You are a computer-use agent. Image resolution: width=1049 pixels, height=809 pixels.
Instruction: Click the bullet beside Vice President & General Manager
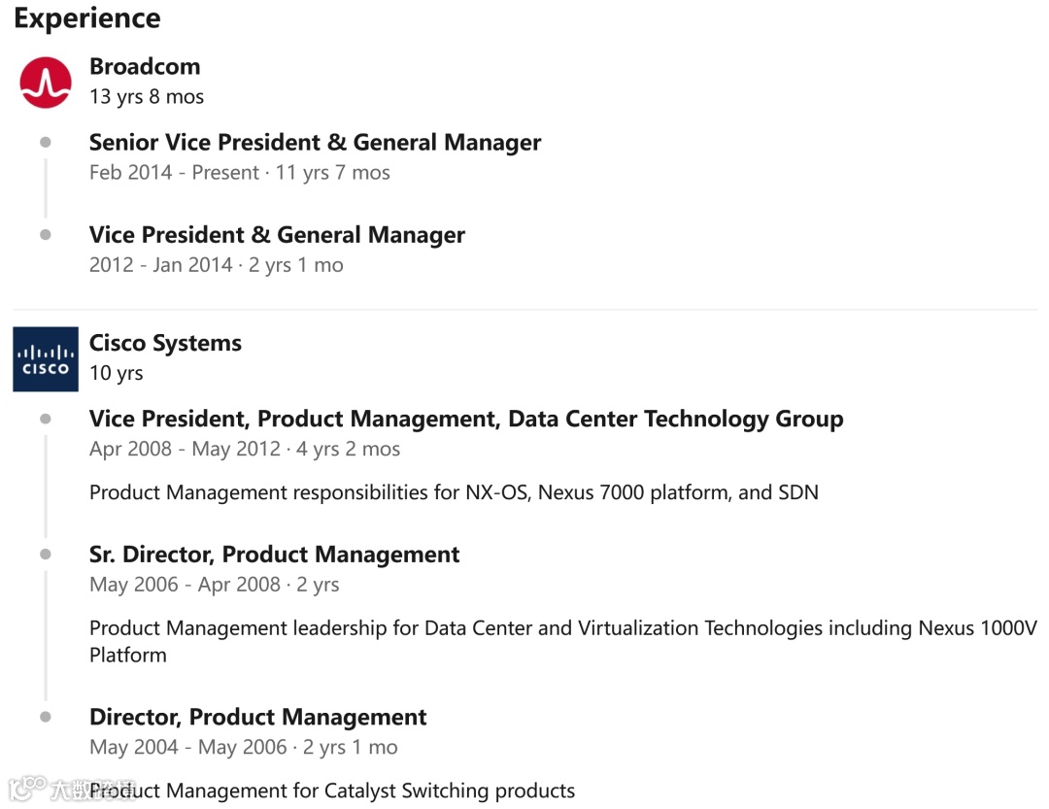click(46, 235)
